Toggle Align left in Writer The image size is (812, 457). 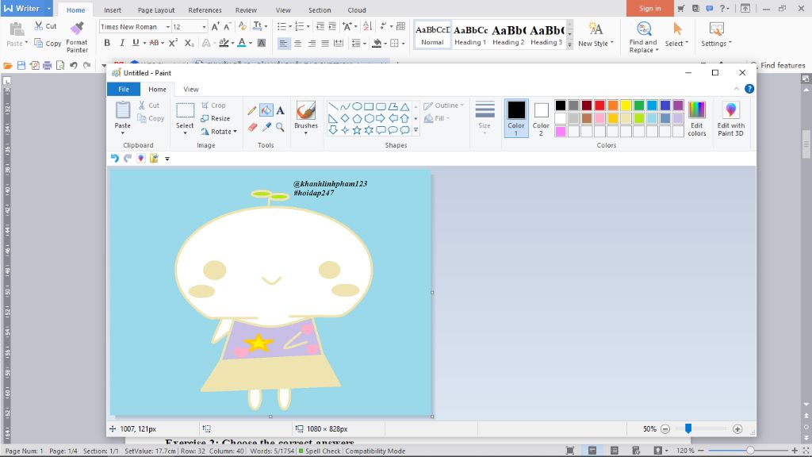283,44
